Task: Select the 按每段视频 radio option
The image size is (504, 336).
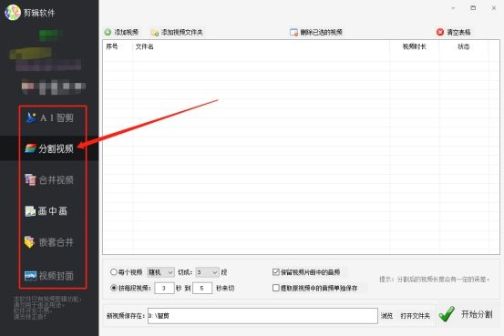Action: [x=113, y=288]
